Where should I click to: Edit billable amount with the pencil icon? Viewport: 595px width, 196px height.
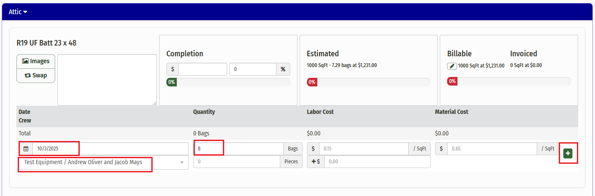pyautogui.click(x=452, y=66)
